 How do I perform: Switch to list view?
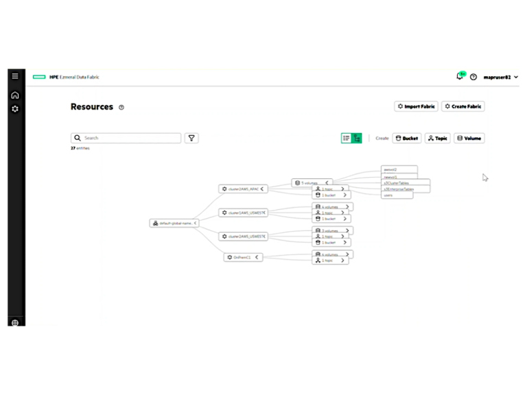click(x=347, y=138)
